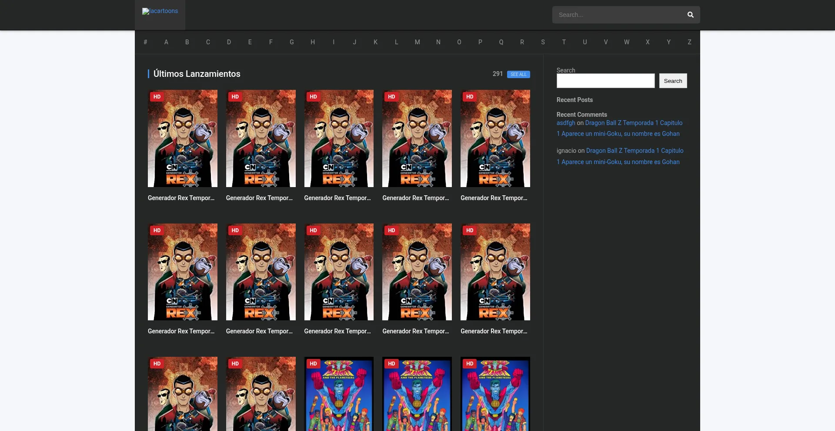Click the commenter name ignacio
Viewport: 835px width, 431px height.
(x=566, y=151)
